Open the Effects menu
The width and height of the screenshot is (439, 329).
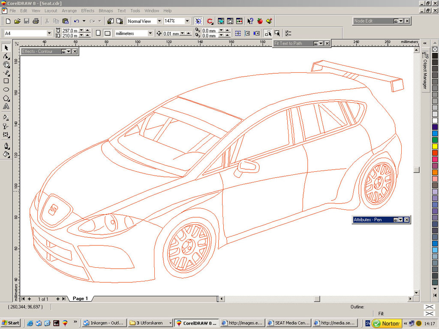point(87,10)
